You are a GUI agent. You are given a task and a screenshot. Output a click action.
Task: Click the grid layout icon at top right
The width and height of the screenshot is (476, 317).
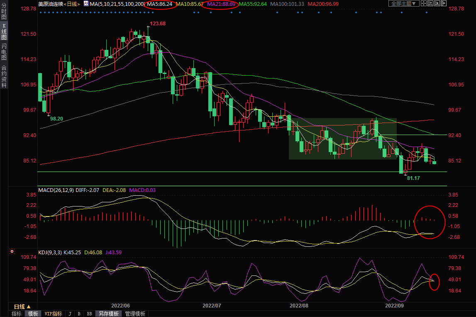424,3
